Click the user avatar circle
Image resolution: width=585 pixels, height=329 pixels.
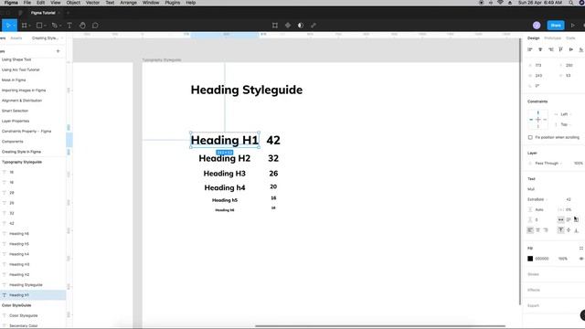tap(537, 26)
